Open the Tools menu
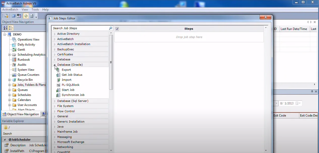Viewport: 319px width, 153px height. 35,10
